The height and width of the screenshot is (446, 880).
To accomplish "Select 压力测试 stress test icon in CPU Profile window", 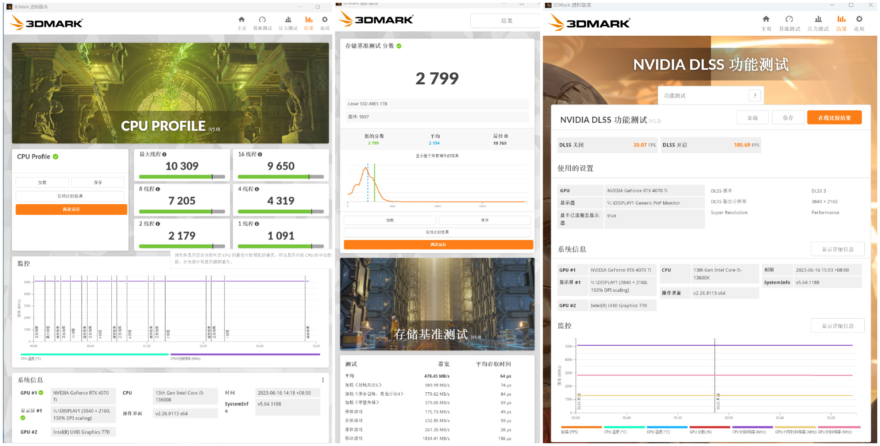I will (x=288, y=20).
